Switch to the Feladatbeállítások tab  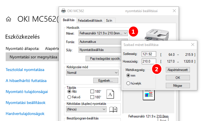point(90,21)
